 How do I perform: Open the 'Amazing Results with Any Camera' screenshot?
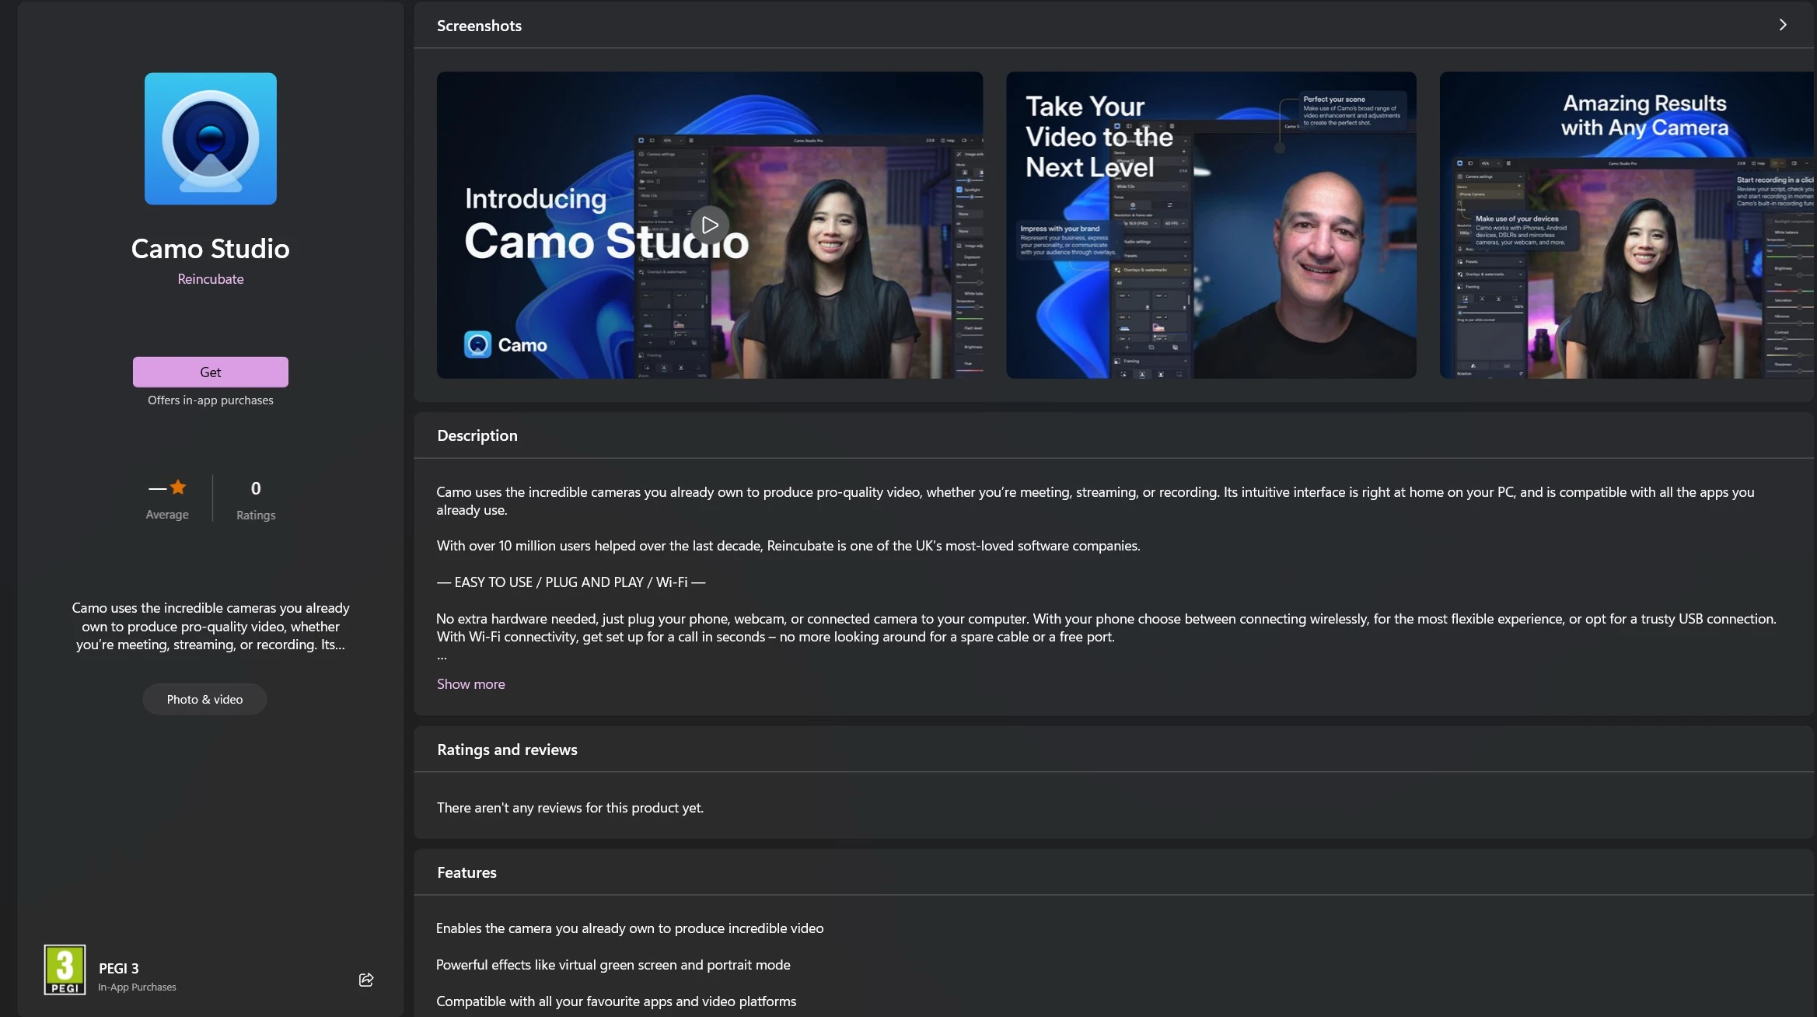(x=1627, y=225)
